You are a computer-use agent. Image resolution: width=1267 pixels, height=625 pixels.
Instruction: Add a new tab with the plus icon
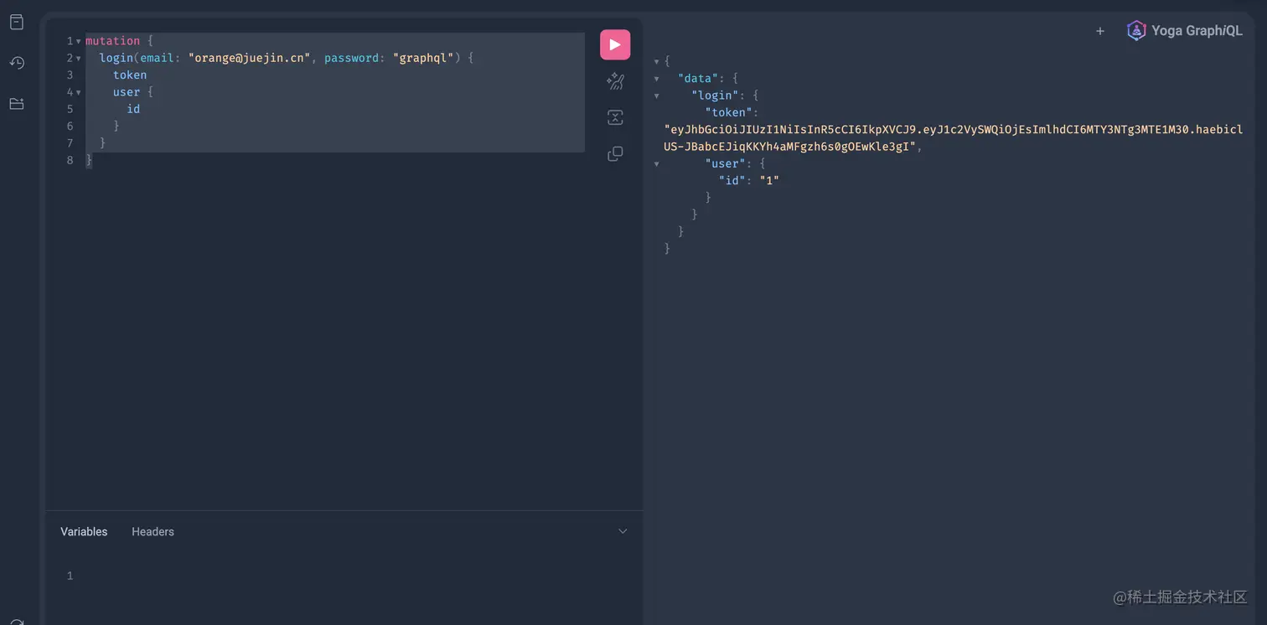[1100, 31]
